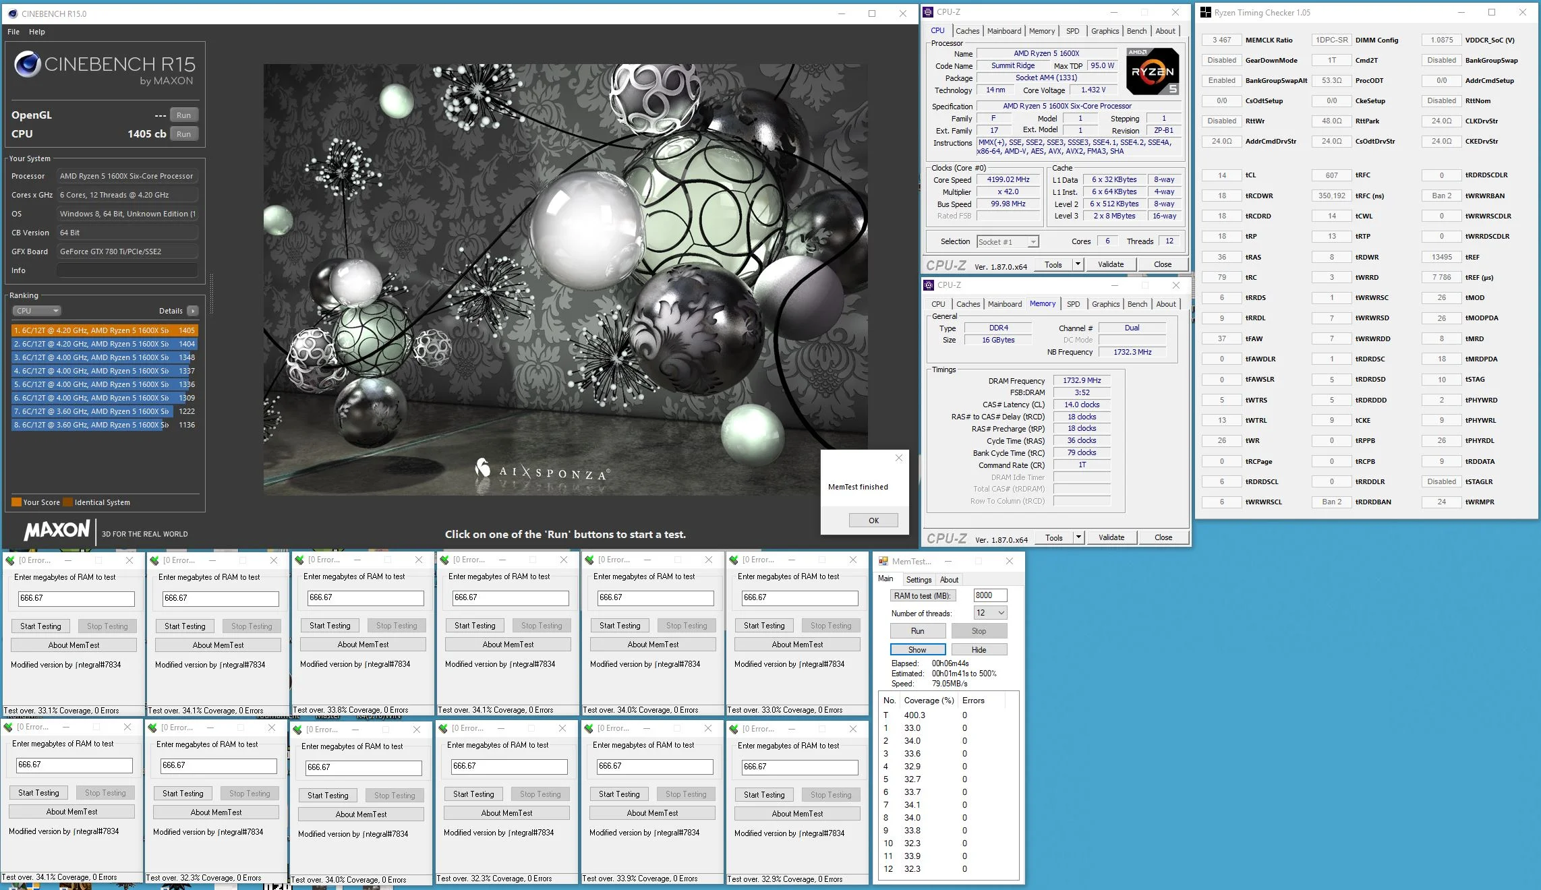The width and height of the screenshot is (1541, 890).
Task: Switch to Caches tab in upper CPU-Z
Action: [x=967, y=31]
